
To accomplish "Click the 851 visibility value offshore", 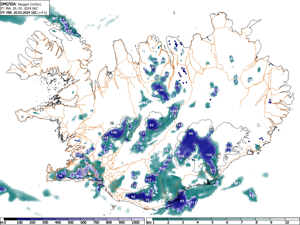I will (237, 183).
